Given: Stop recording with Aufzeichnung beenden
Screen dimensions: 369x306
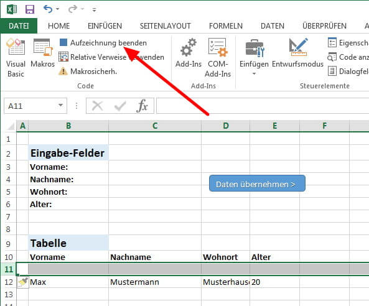Looking at the screenshot, I should [x=103, y=43].
